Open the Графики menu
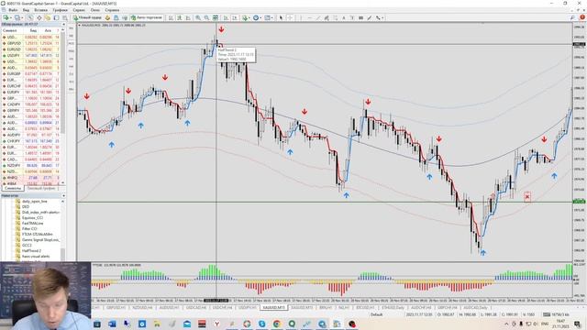 click(60, 10)
